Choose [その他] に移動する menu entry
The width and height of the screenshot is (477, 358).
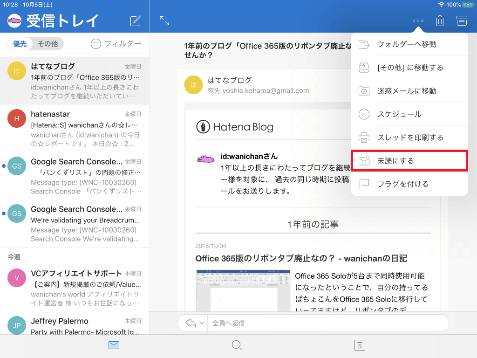[409, 68]
